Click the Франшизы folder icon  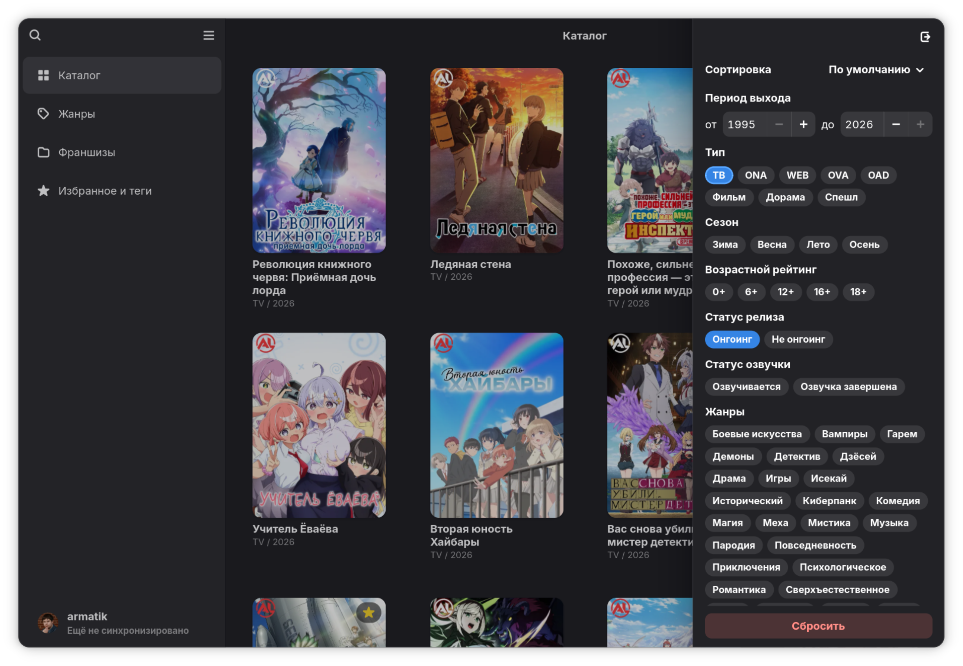[x=43, y=152]
